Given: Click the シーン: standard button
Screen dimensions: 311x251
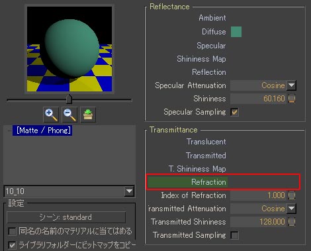Looking at the screenshot, I should (x=66, y=217).
